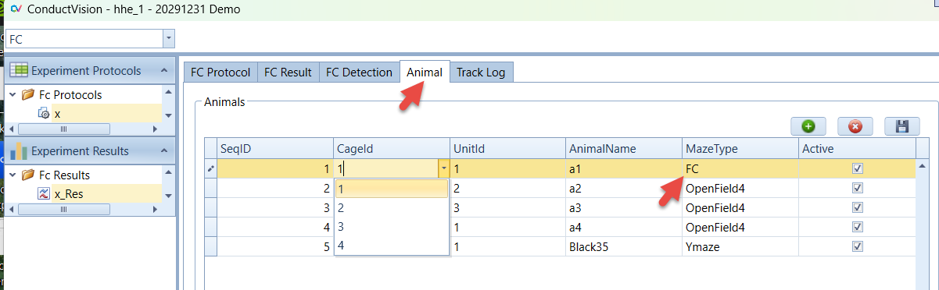
Task: Click the red delete animal button
Action: pyautogui.click(x=855, y=126)
